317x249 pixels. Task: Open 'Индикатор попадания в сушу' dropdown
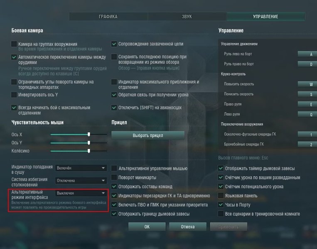coord(81,168)
